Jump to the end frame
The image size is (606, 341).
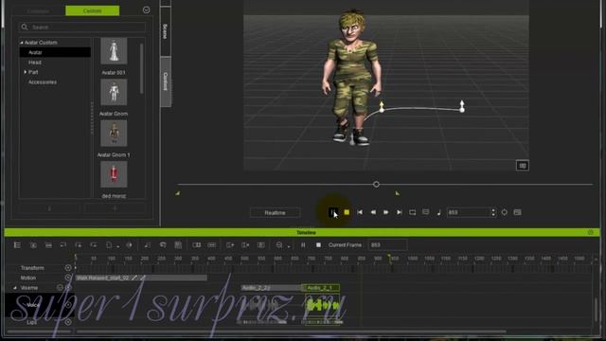click(x=400, y=212)
